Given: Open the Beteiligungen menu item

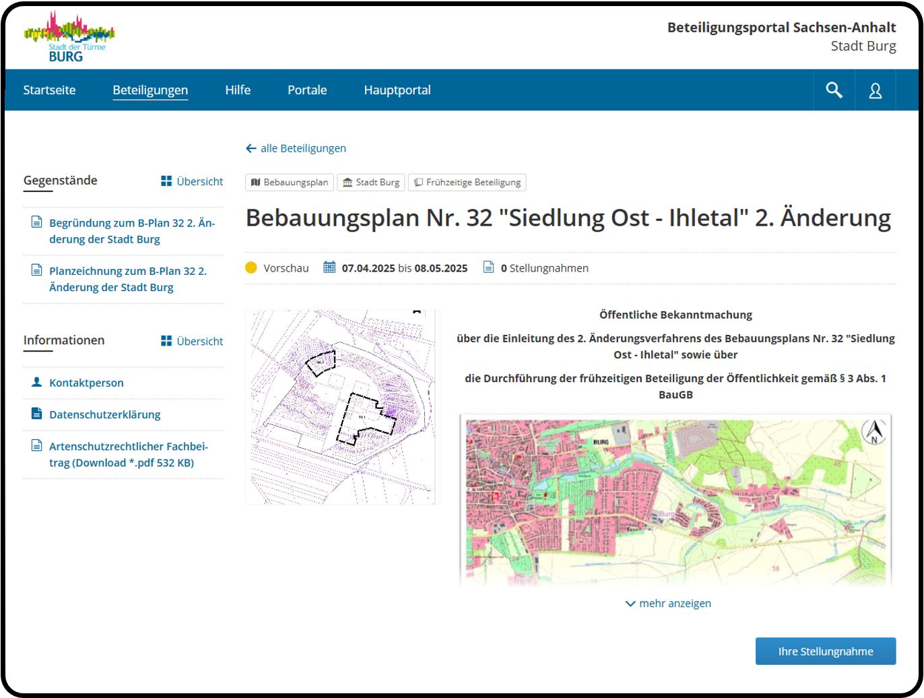Looking at the screenshot, I should pyautogui.click(x=150, y=90).
